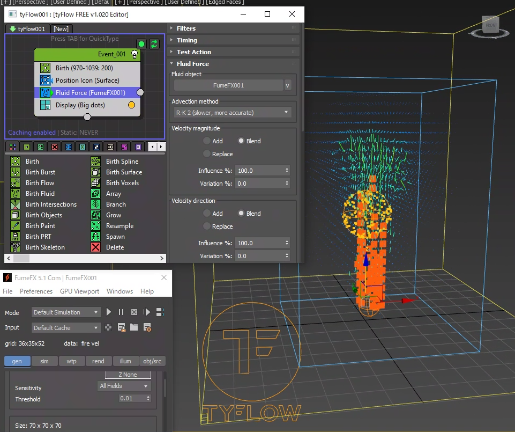This screenshot has width=515, height=432.
Task: Click the green refresh simulation icon
Action: [x=154, y=44]
